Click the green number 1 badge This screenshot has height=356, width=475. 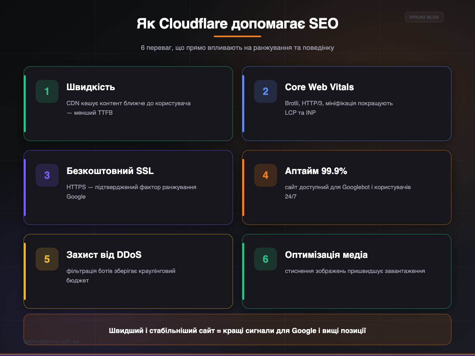pyautogui.click(x=47, y=91)
